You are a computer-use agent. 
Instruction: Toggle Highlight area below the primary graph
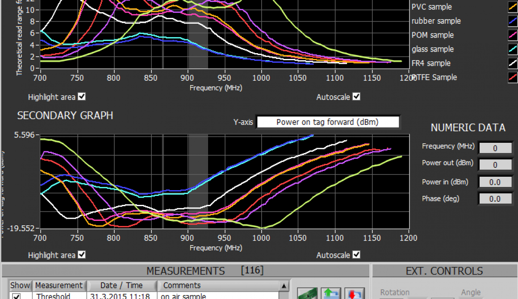pyautogui.click(x=81, y=97)
